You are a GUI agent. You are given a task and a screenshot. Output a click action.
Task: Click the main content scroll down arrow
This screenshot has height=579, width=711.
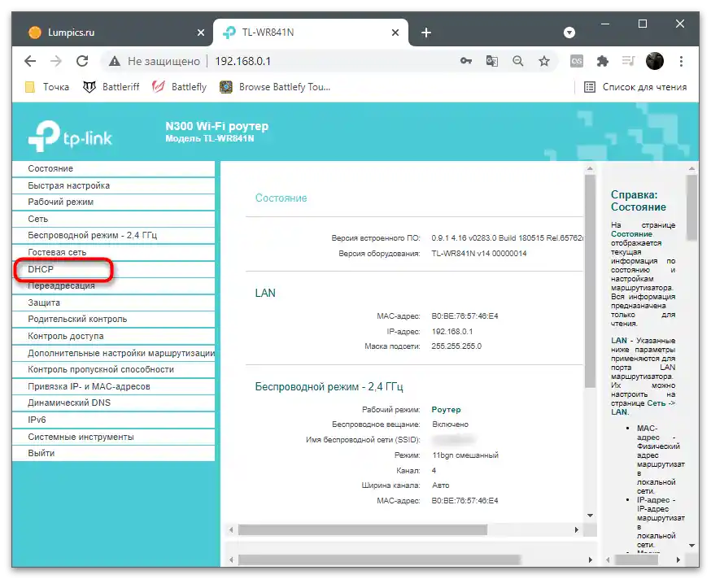(x=590, y=516)
